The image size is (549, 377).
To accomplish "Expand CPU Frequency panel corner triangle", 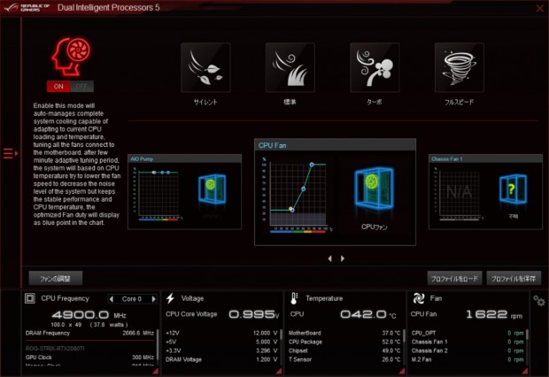I will 156,371.
